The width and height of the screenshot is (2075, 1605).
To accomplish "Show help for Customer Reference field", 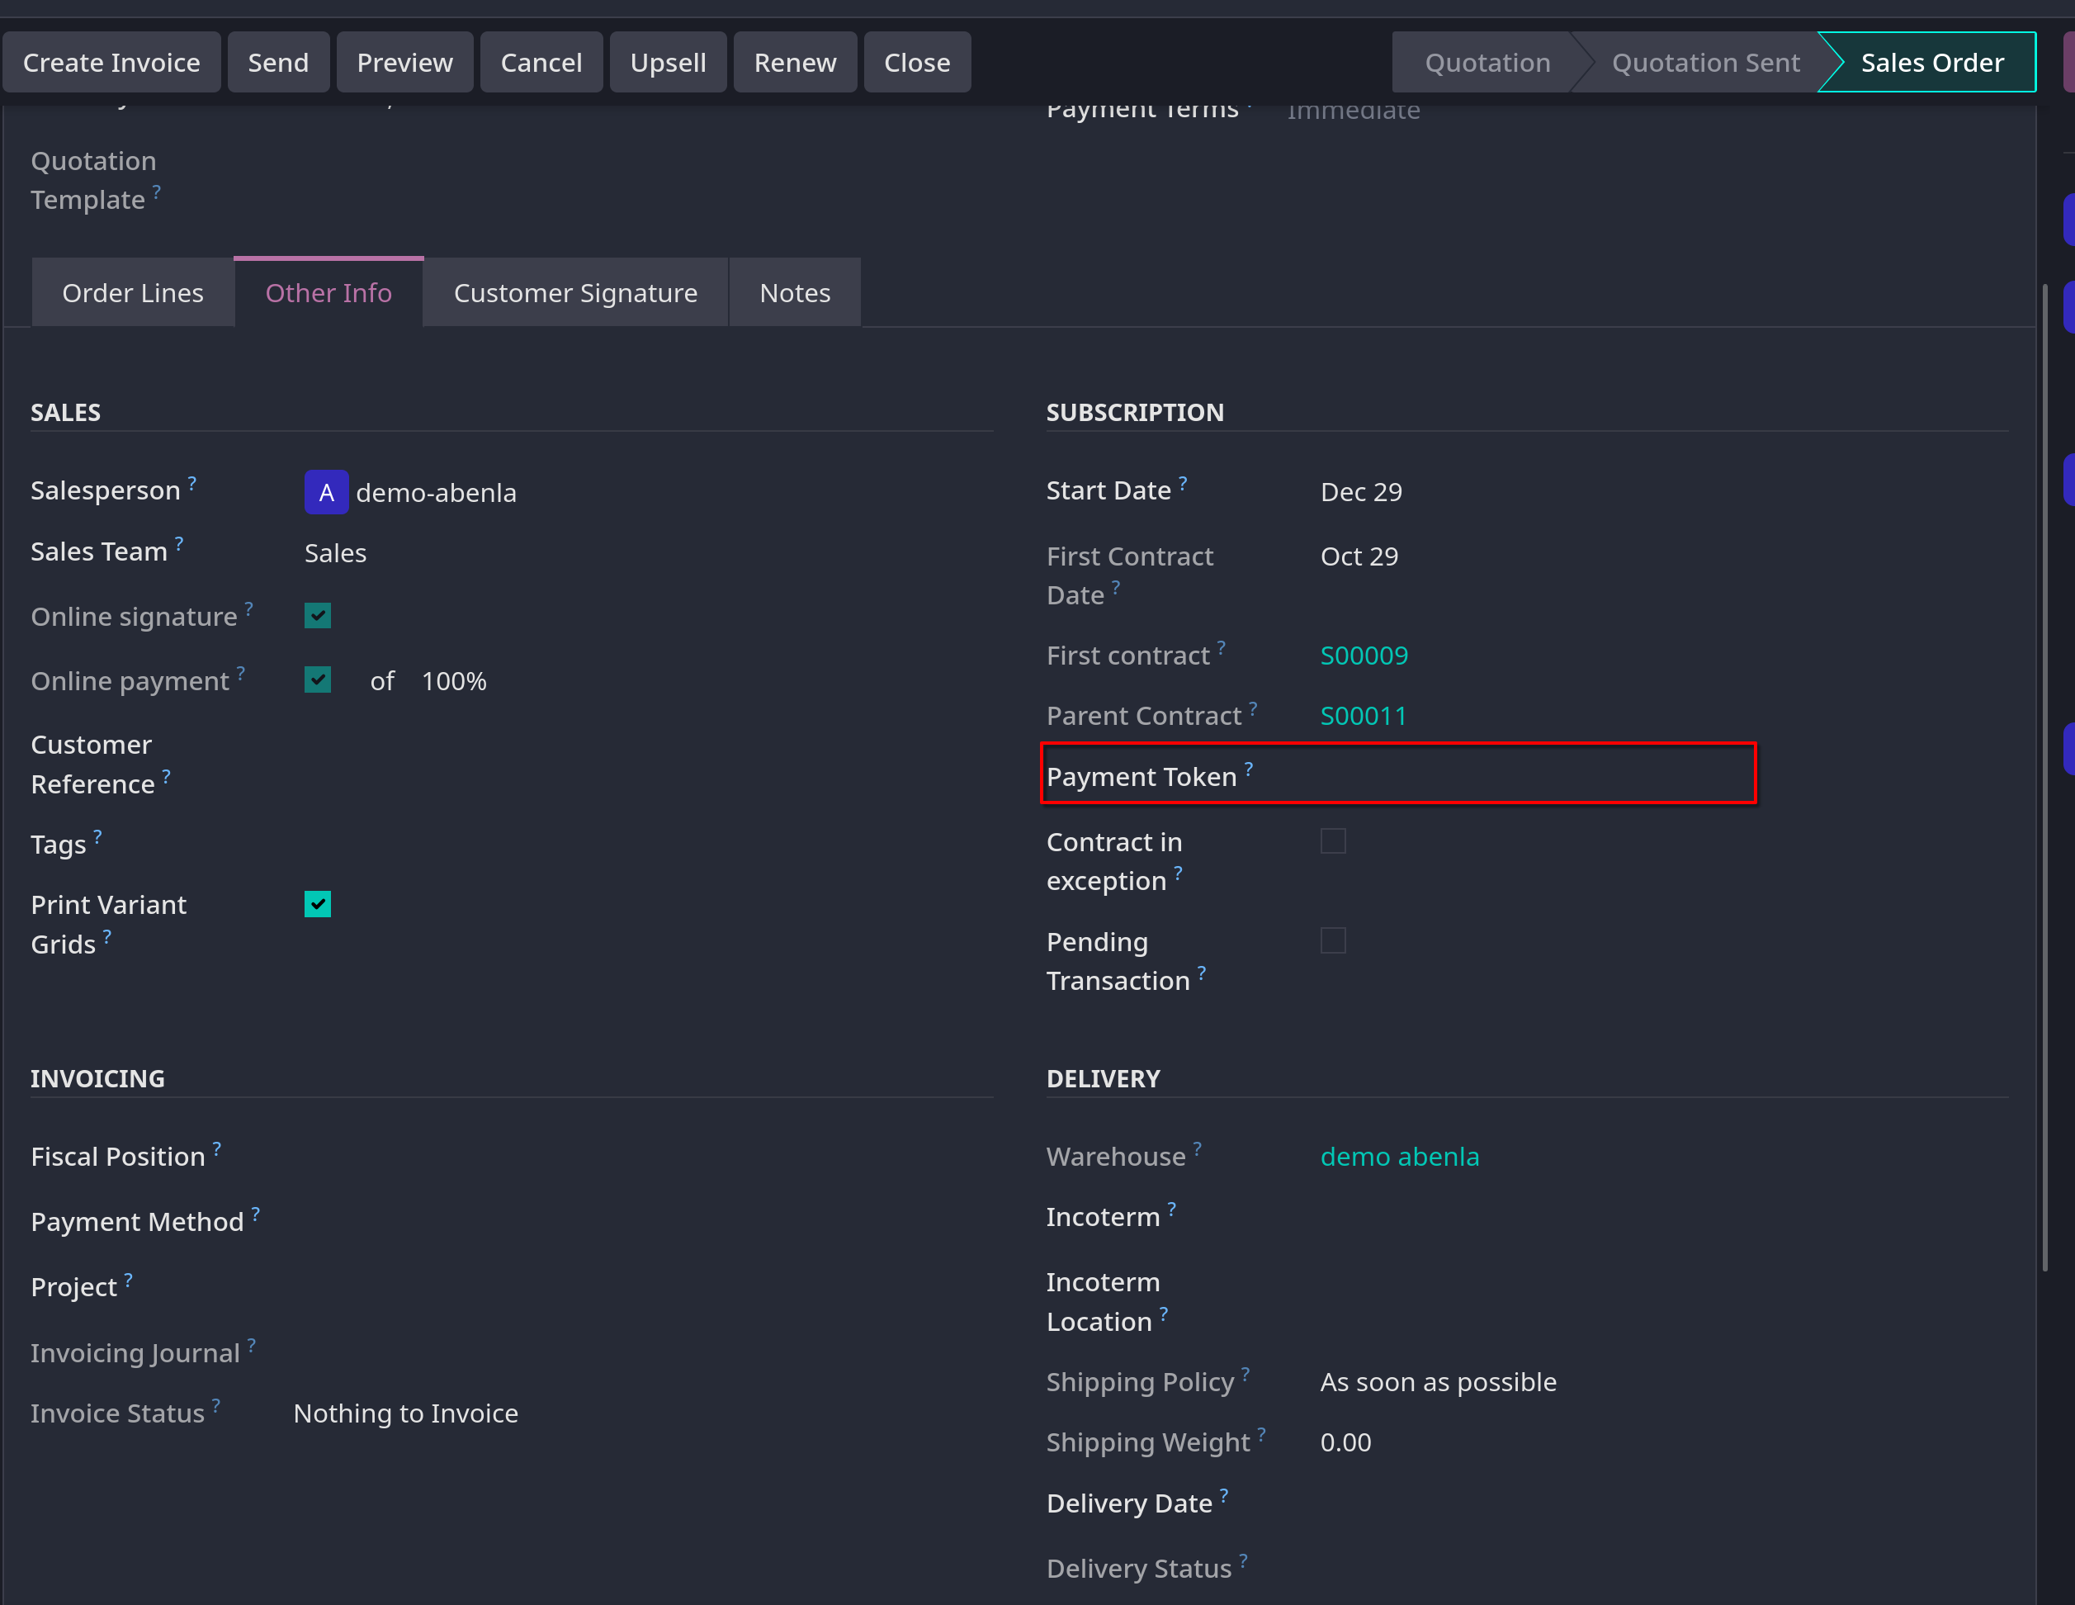I will click(x=166, y=775).
